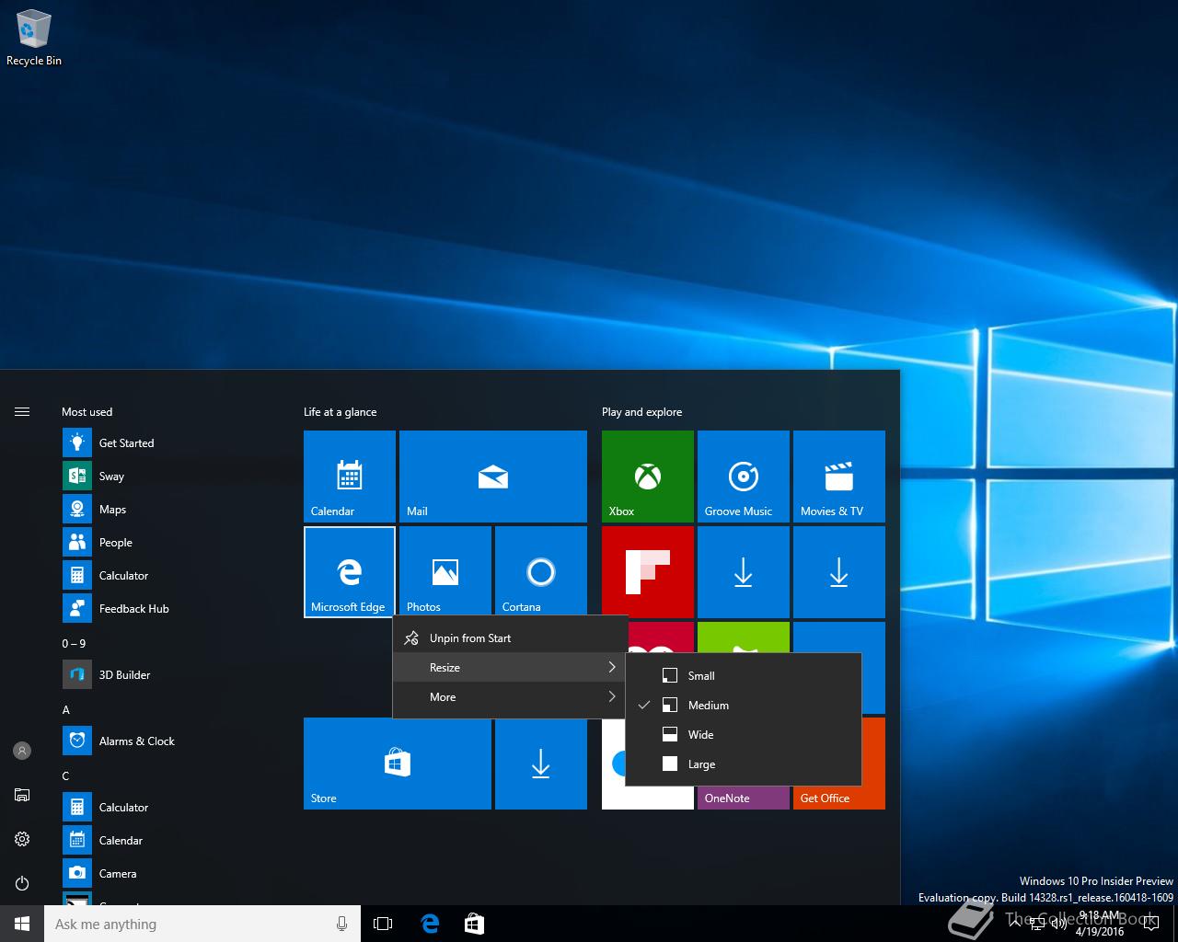Expand the Resize submenu arrow
Viewport: 1178px width, 942px height.
tap(612, 667)
